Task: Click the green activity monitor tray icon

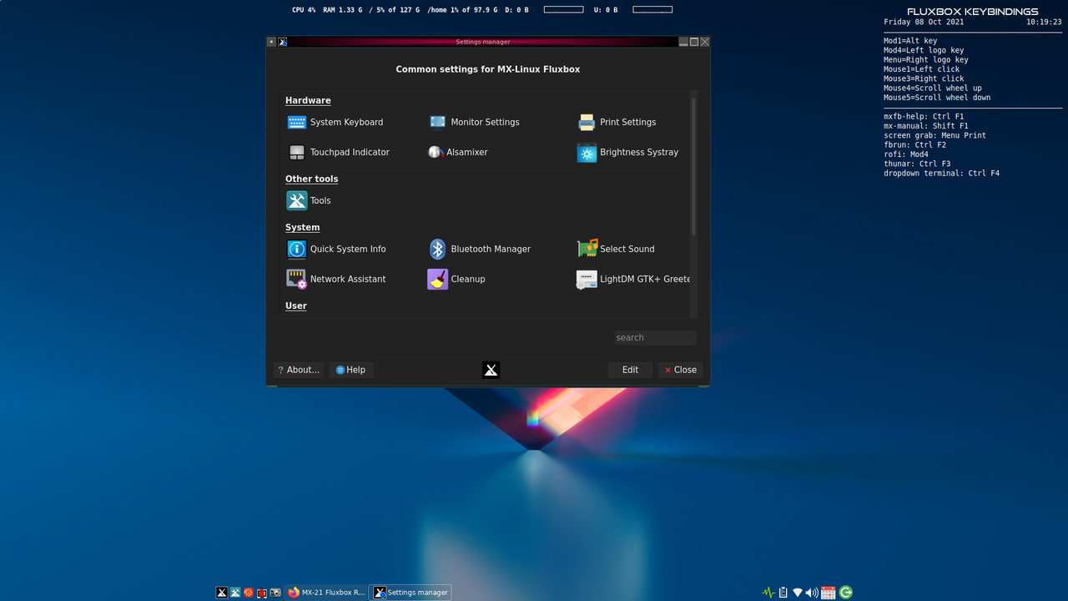Action: [768, 593]
